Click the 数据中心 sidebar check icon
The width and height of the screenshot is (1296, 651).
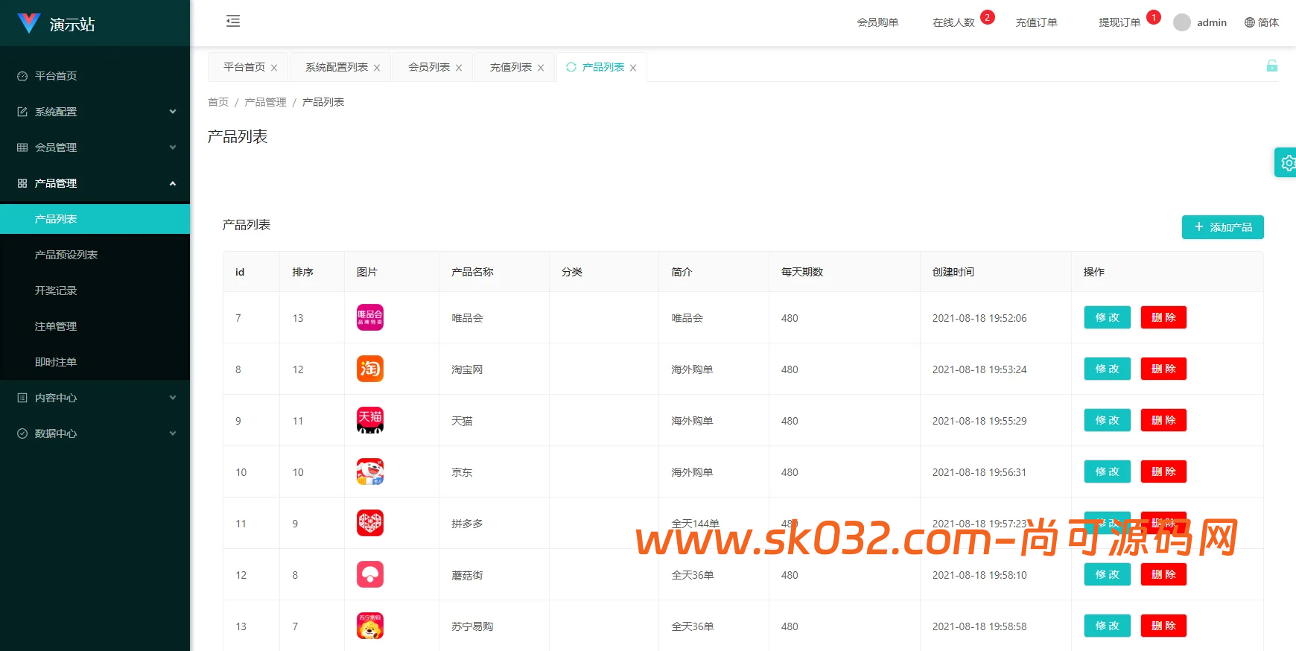(x=22, y=434)
